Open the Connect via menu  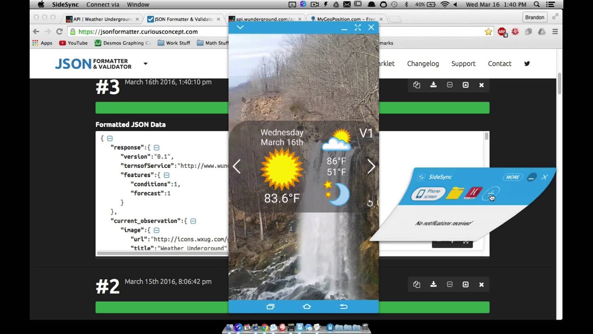[103, 5]
